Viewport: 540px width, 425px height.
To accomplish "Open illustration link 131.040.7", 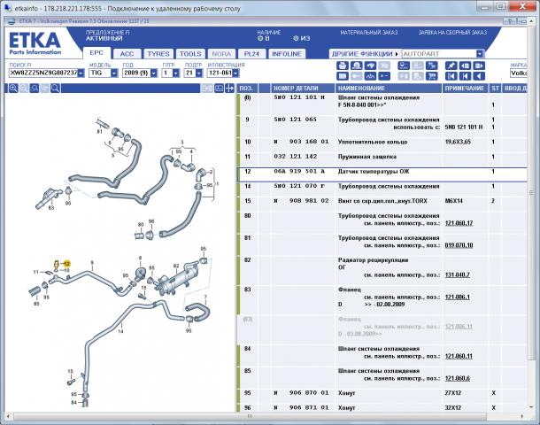I will point(458,274).
